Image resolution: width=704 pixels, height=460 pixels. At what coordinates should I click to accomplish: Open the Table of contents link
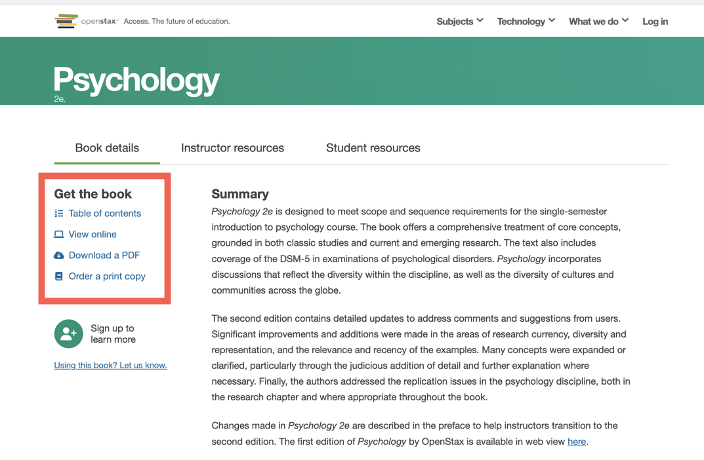(104, 213)
